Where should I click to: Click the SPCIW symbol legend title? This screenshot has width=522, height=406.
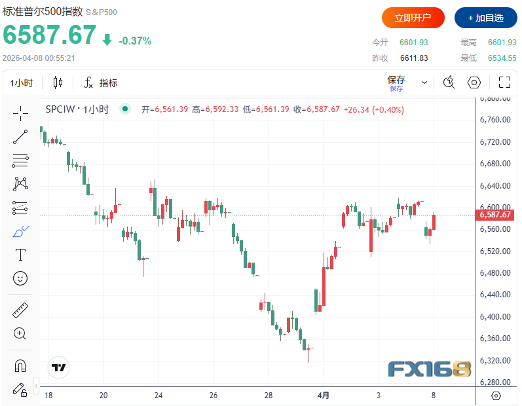(77, 109)
